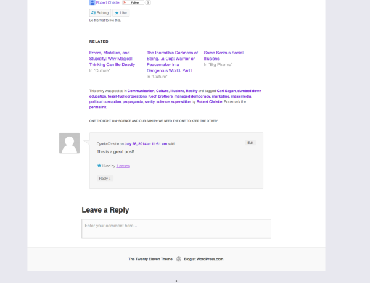Click the Google+ Follow button
370x283 pixels.
pyautogui.click(x=133, y=2)
